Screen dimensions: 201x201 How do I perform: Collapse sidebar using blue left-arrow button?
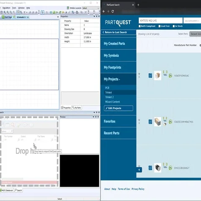coord(139,170)
